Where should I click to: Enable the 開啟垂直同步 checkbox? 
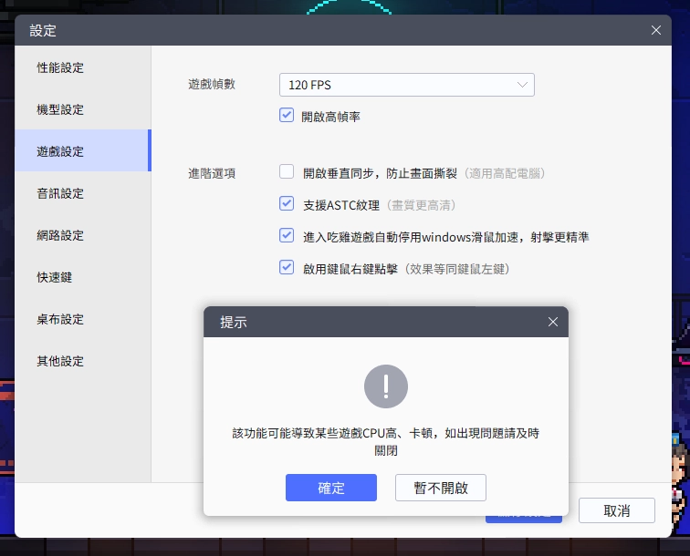287,171
